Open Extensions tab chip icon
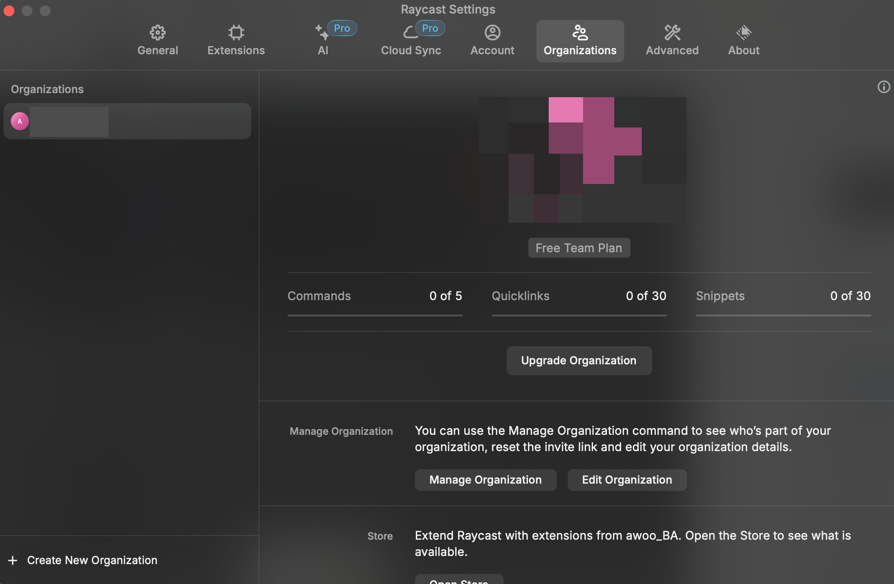The height and width of the screenshot is (584, 894). tap(236, 33)
